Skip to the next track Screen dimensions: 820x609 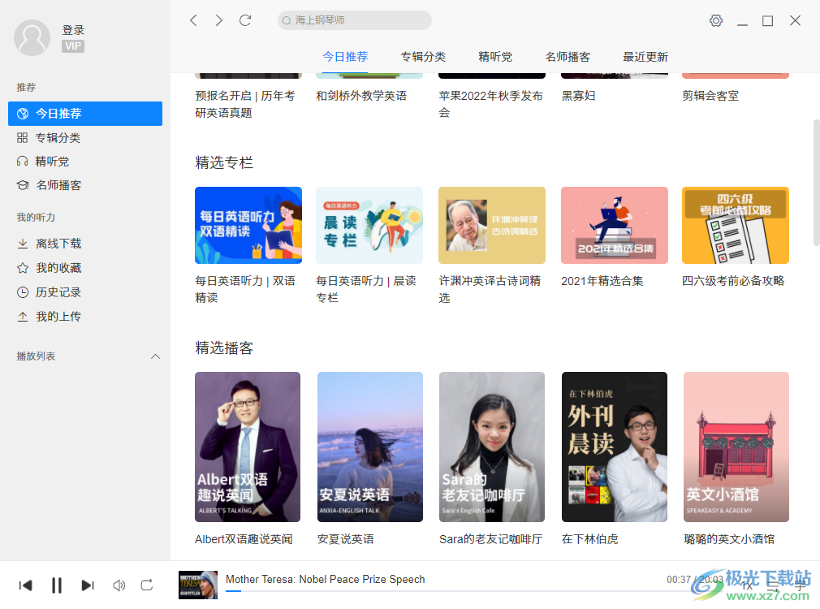click(x=88, y=585)
